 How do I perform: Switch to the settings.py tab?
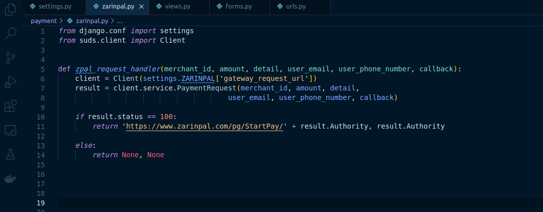pos(54,7)
